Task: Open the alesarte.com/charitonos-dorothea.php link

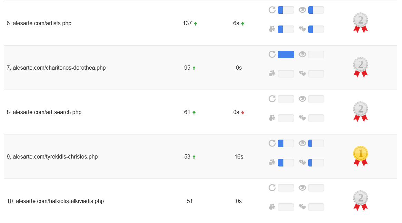Action: (x=59, y=68)
